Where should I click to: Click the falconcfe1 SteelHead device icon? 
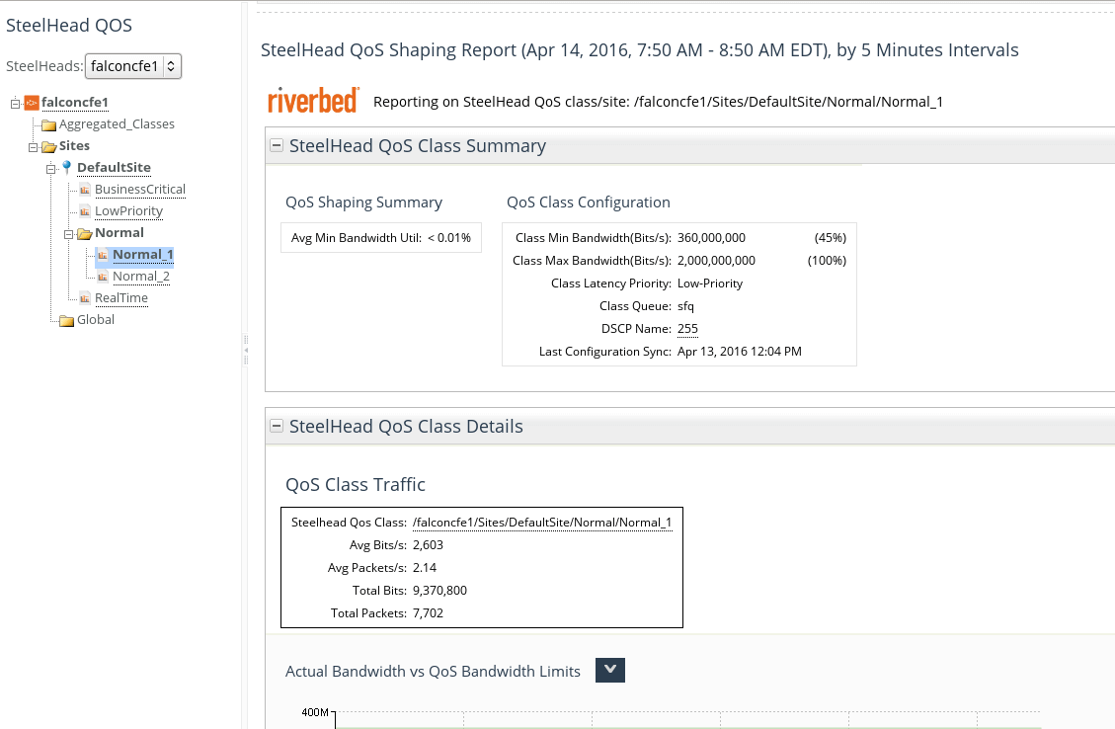point(32,103)
